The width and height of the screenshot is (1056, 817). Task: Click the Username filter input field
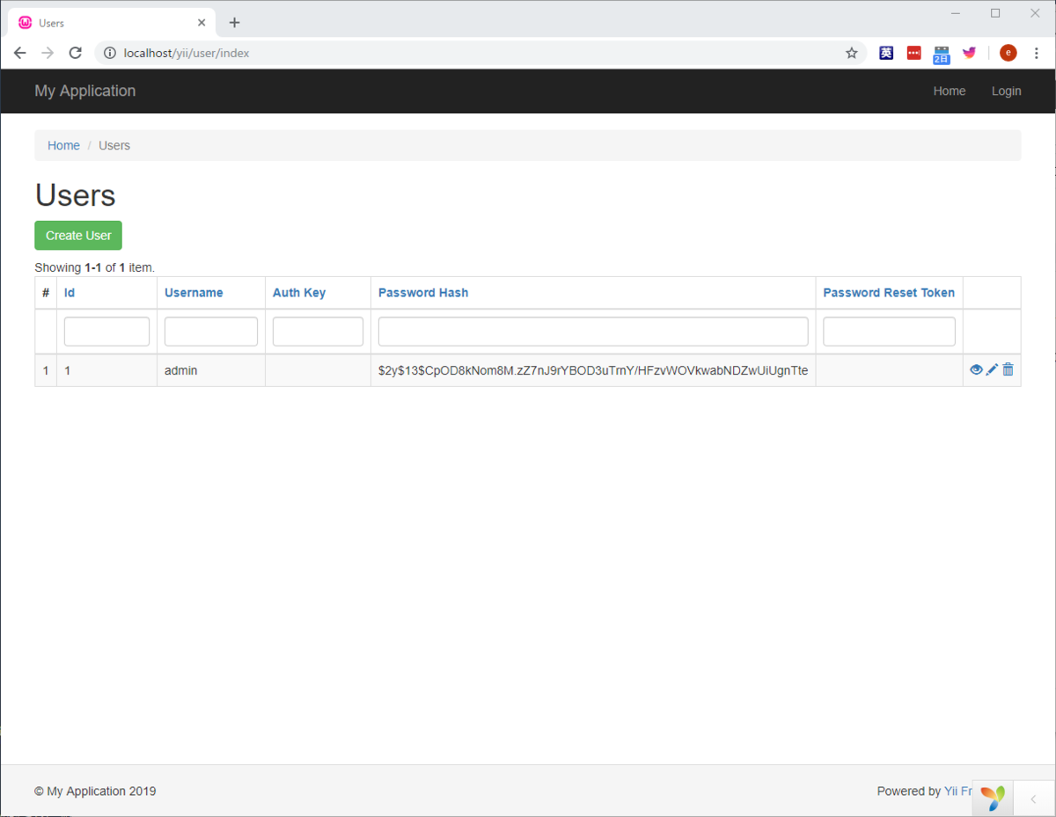click(211, 332)
